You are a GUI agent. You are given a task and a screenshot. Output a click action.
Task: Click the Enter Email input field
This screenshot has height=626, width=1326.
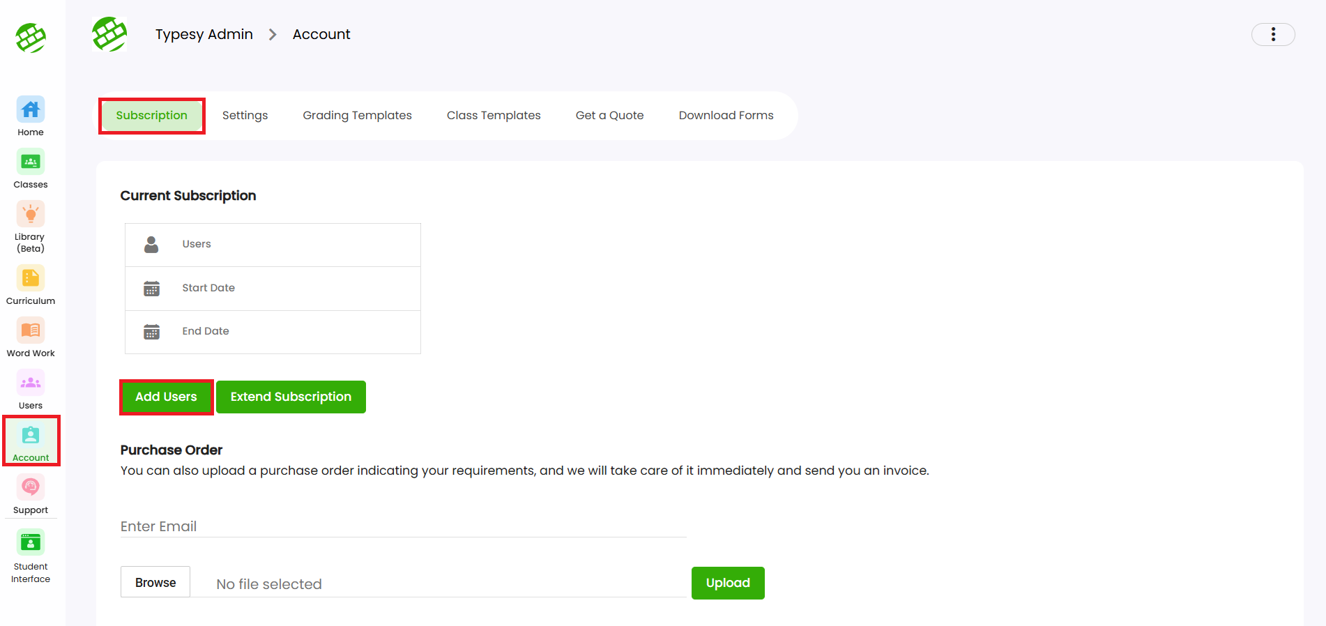click(403, 526)
